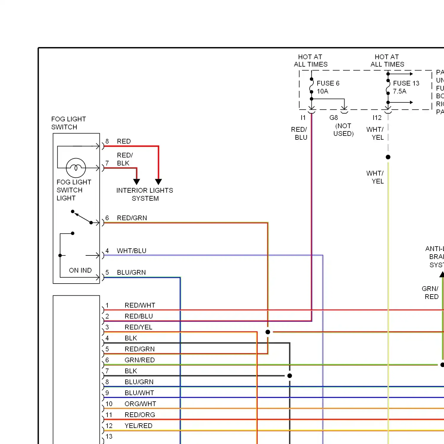The image size is (444, 444).
Task: Select the FOG LIGHT SWITCH title label
Action: point(68,123)
